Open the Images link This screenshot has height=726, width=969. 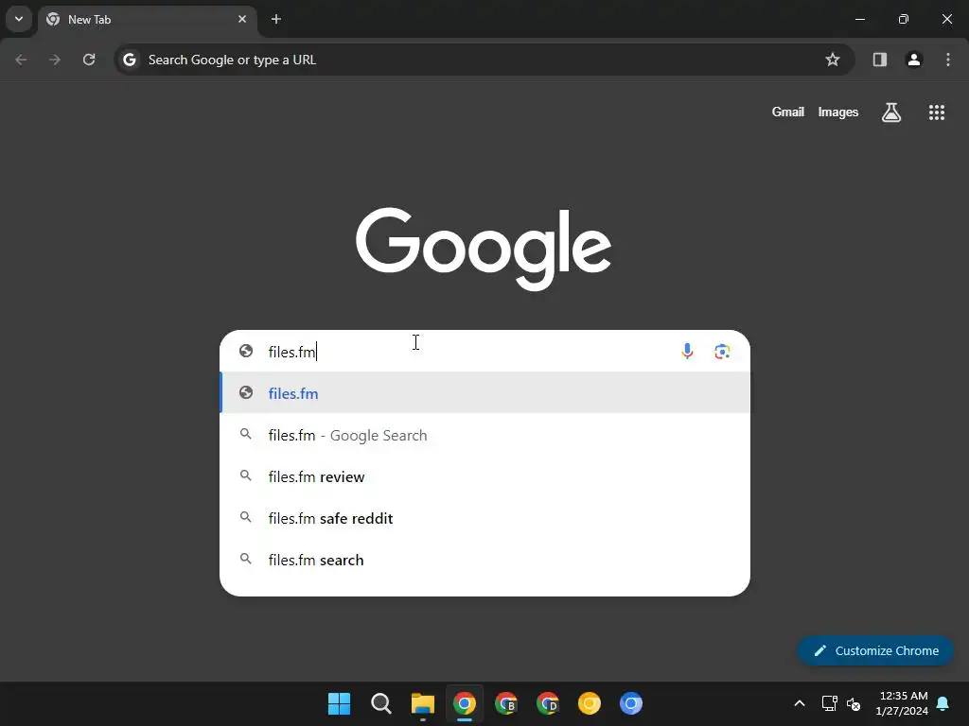coord(838,112)
